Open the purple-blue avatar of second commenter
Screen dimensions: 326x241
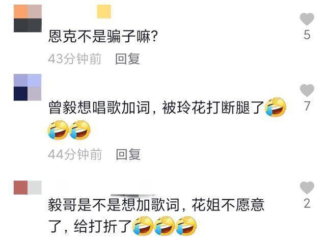pyautogui.click(x=28, y=87)
